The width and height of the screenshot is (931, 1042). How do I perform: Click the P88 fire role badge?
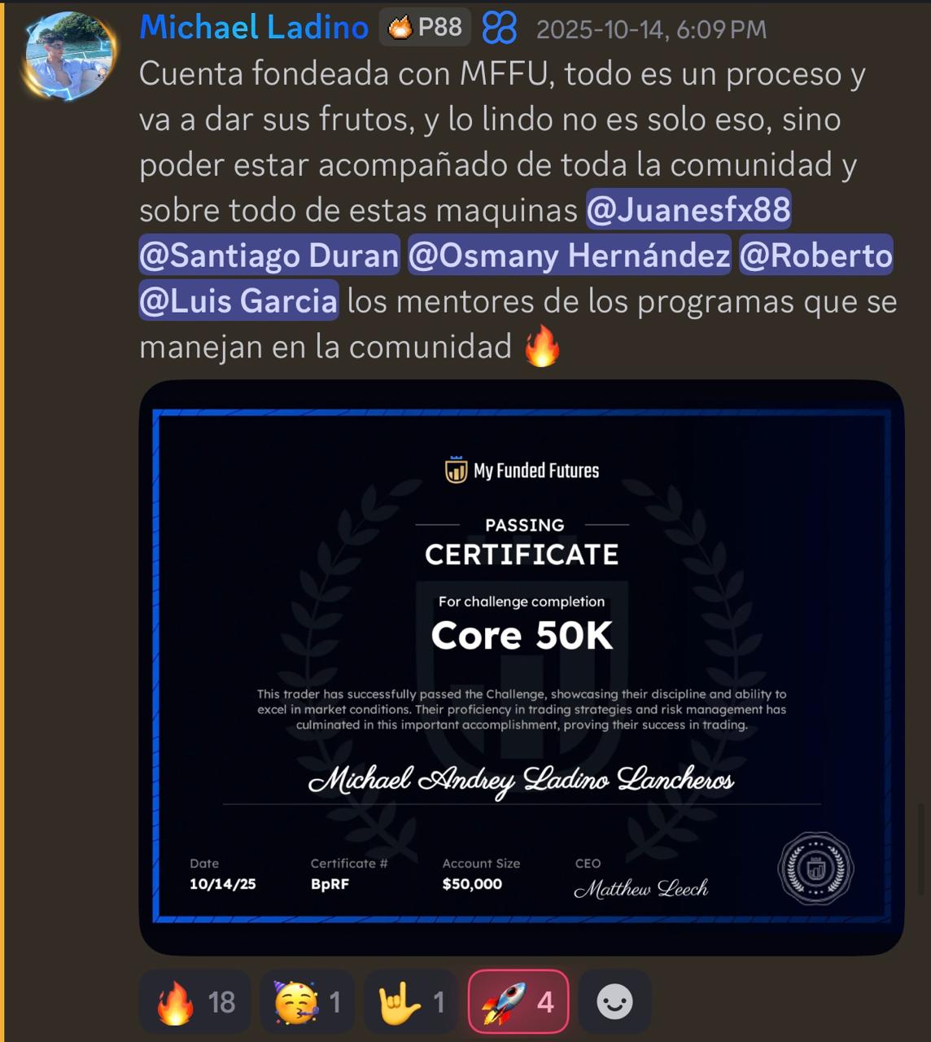[425, 28]
